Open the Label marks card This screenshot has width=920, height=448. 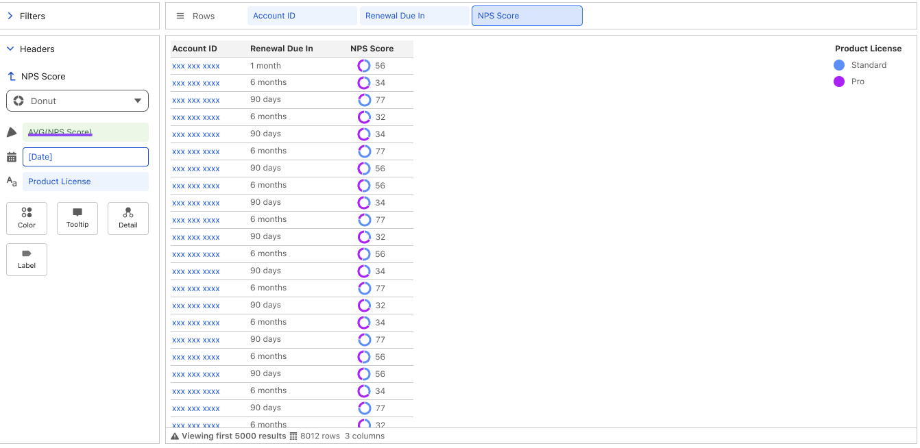27,260
